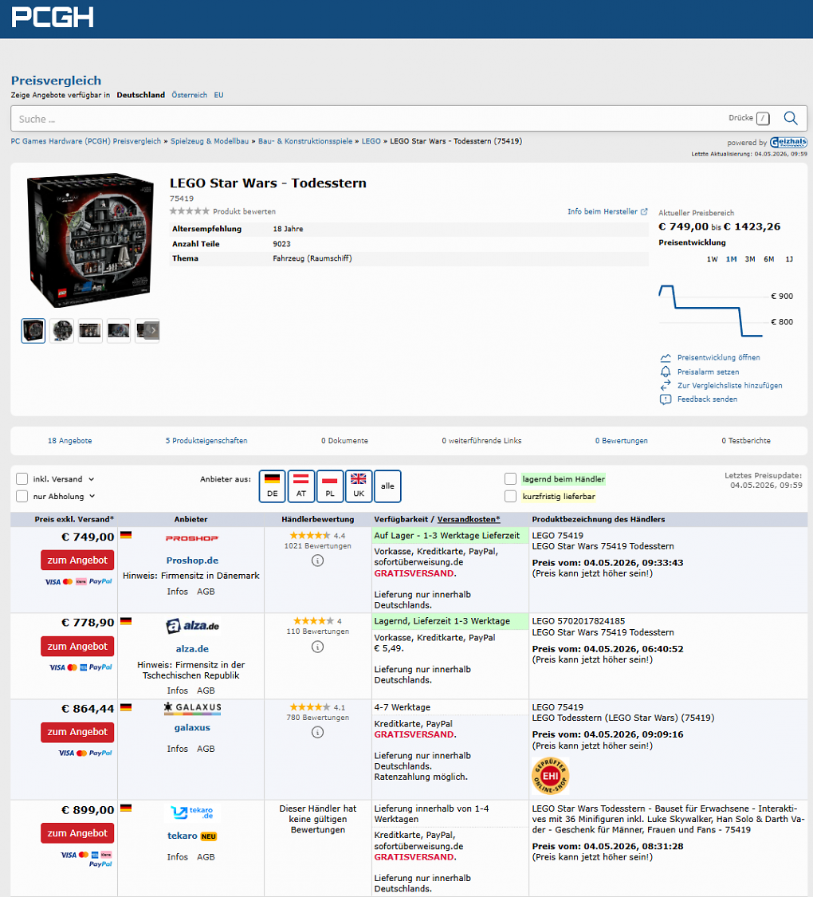Expand the nur Abholung dropdown arrow
Image resolution: width=813 pixels, height=897 pixels.
coord(92,497)
